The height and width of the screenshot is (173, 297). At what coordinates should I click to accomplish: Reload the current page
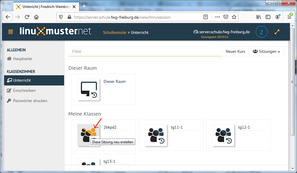coord(27,17)
